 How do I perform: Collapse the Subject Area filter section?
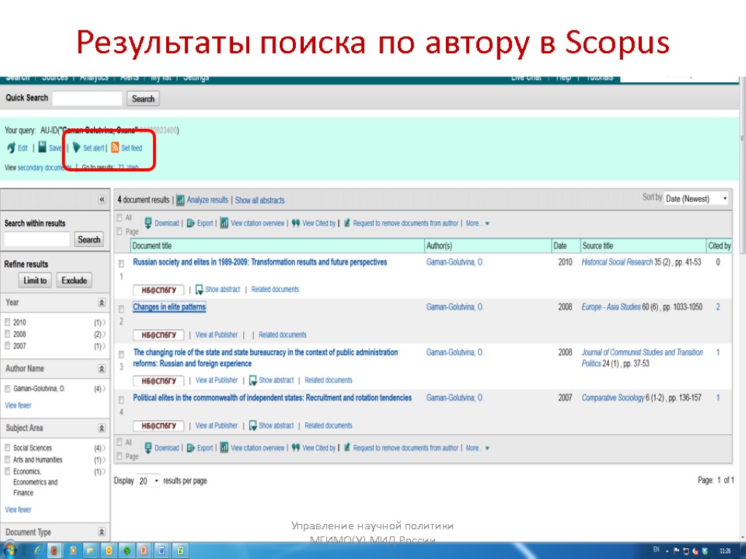(x=101, y=428)
